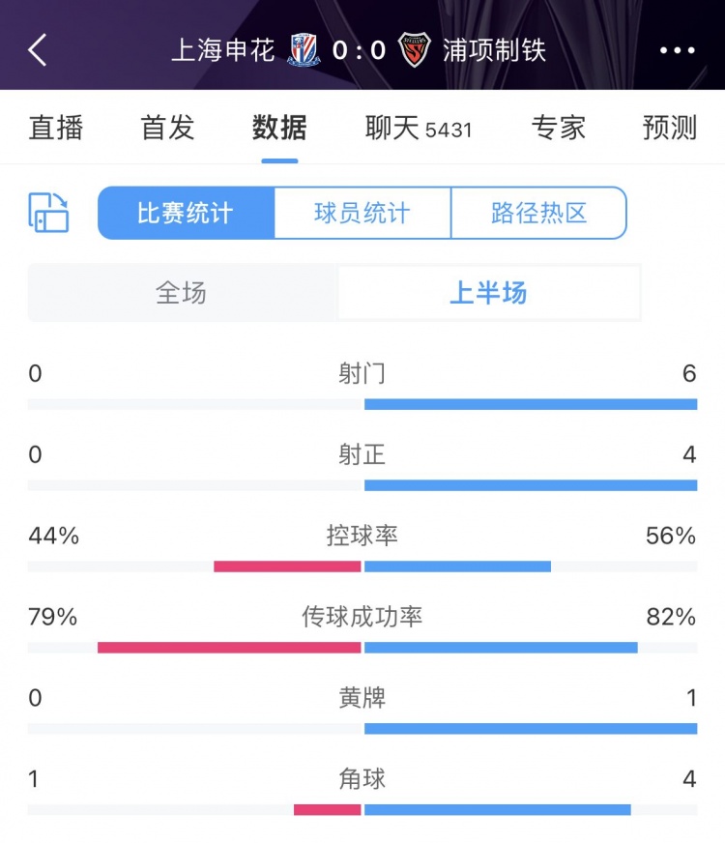
Task: Switch to 路径热区 segment
Action: 538,213
